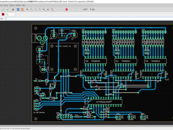Click the Redo arrow icon
Screen dimensions: 173x130
coord(61,10)
